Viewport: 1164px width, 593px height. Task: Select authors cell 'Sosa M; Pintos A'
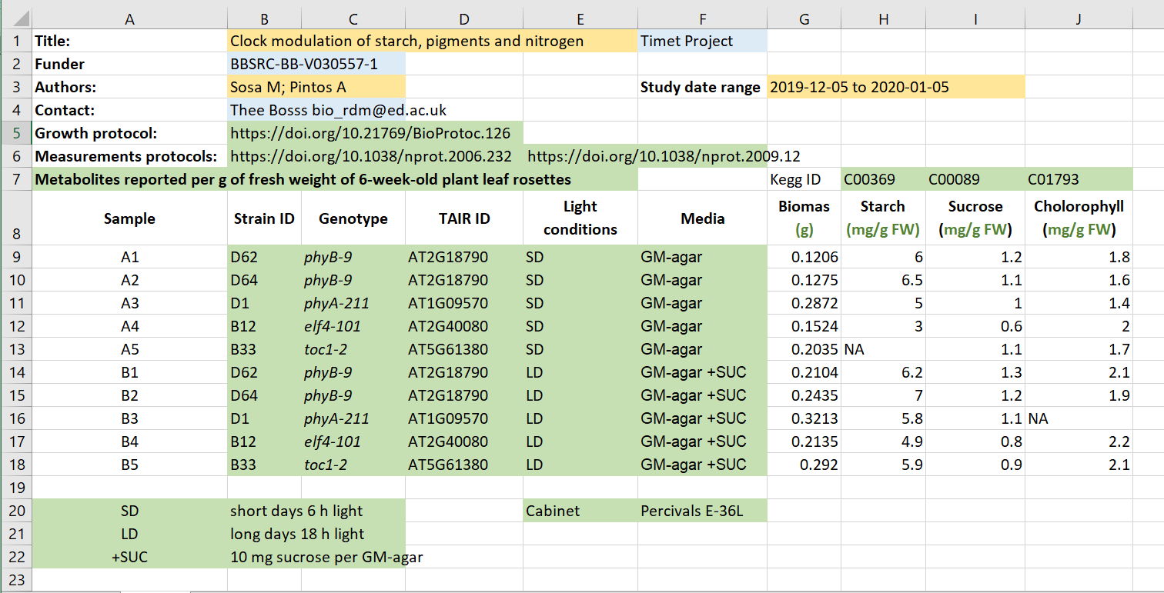click(x=316, y=87)
